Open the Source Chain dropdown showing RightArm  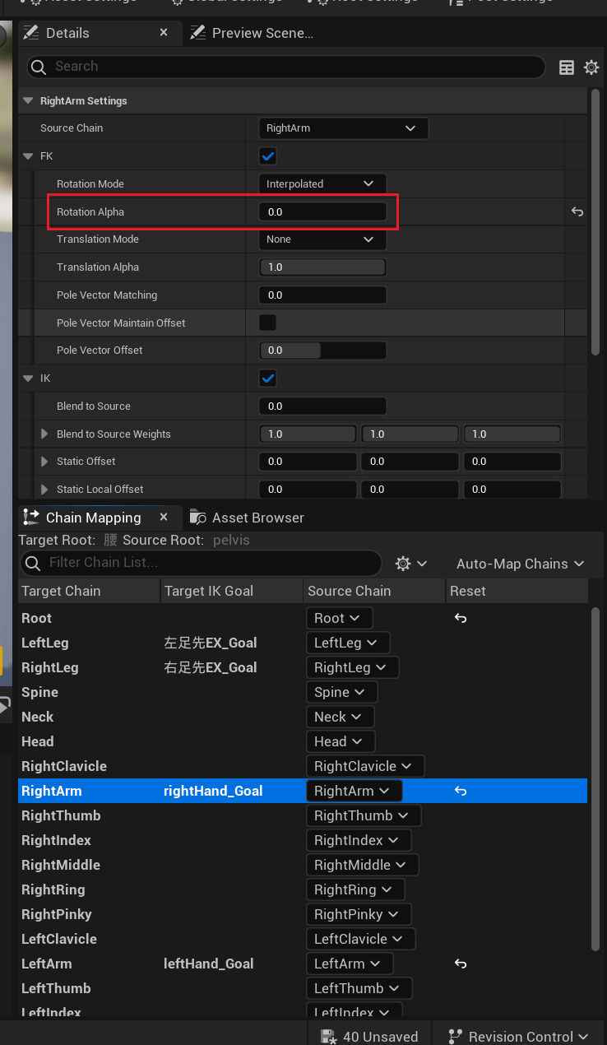click(x=343, y=128)
